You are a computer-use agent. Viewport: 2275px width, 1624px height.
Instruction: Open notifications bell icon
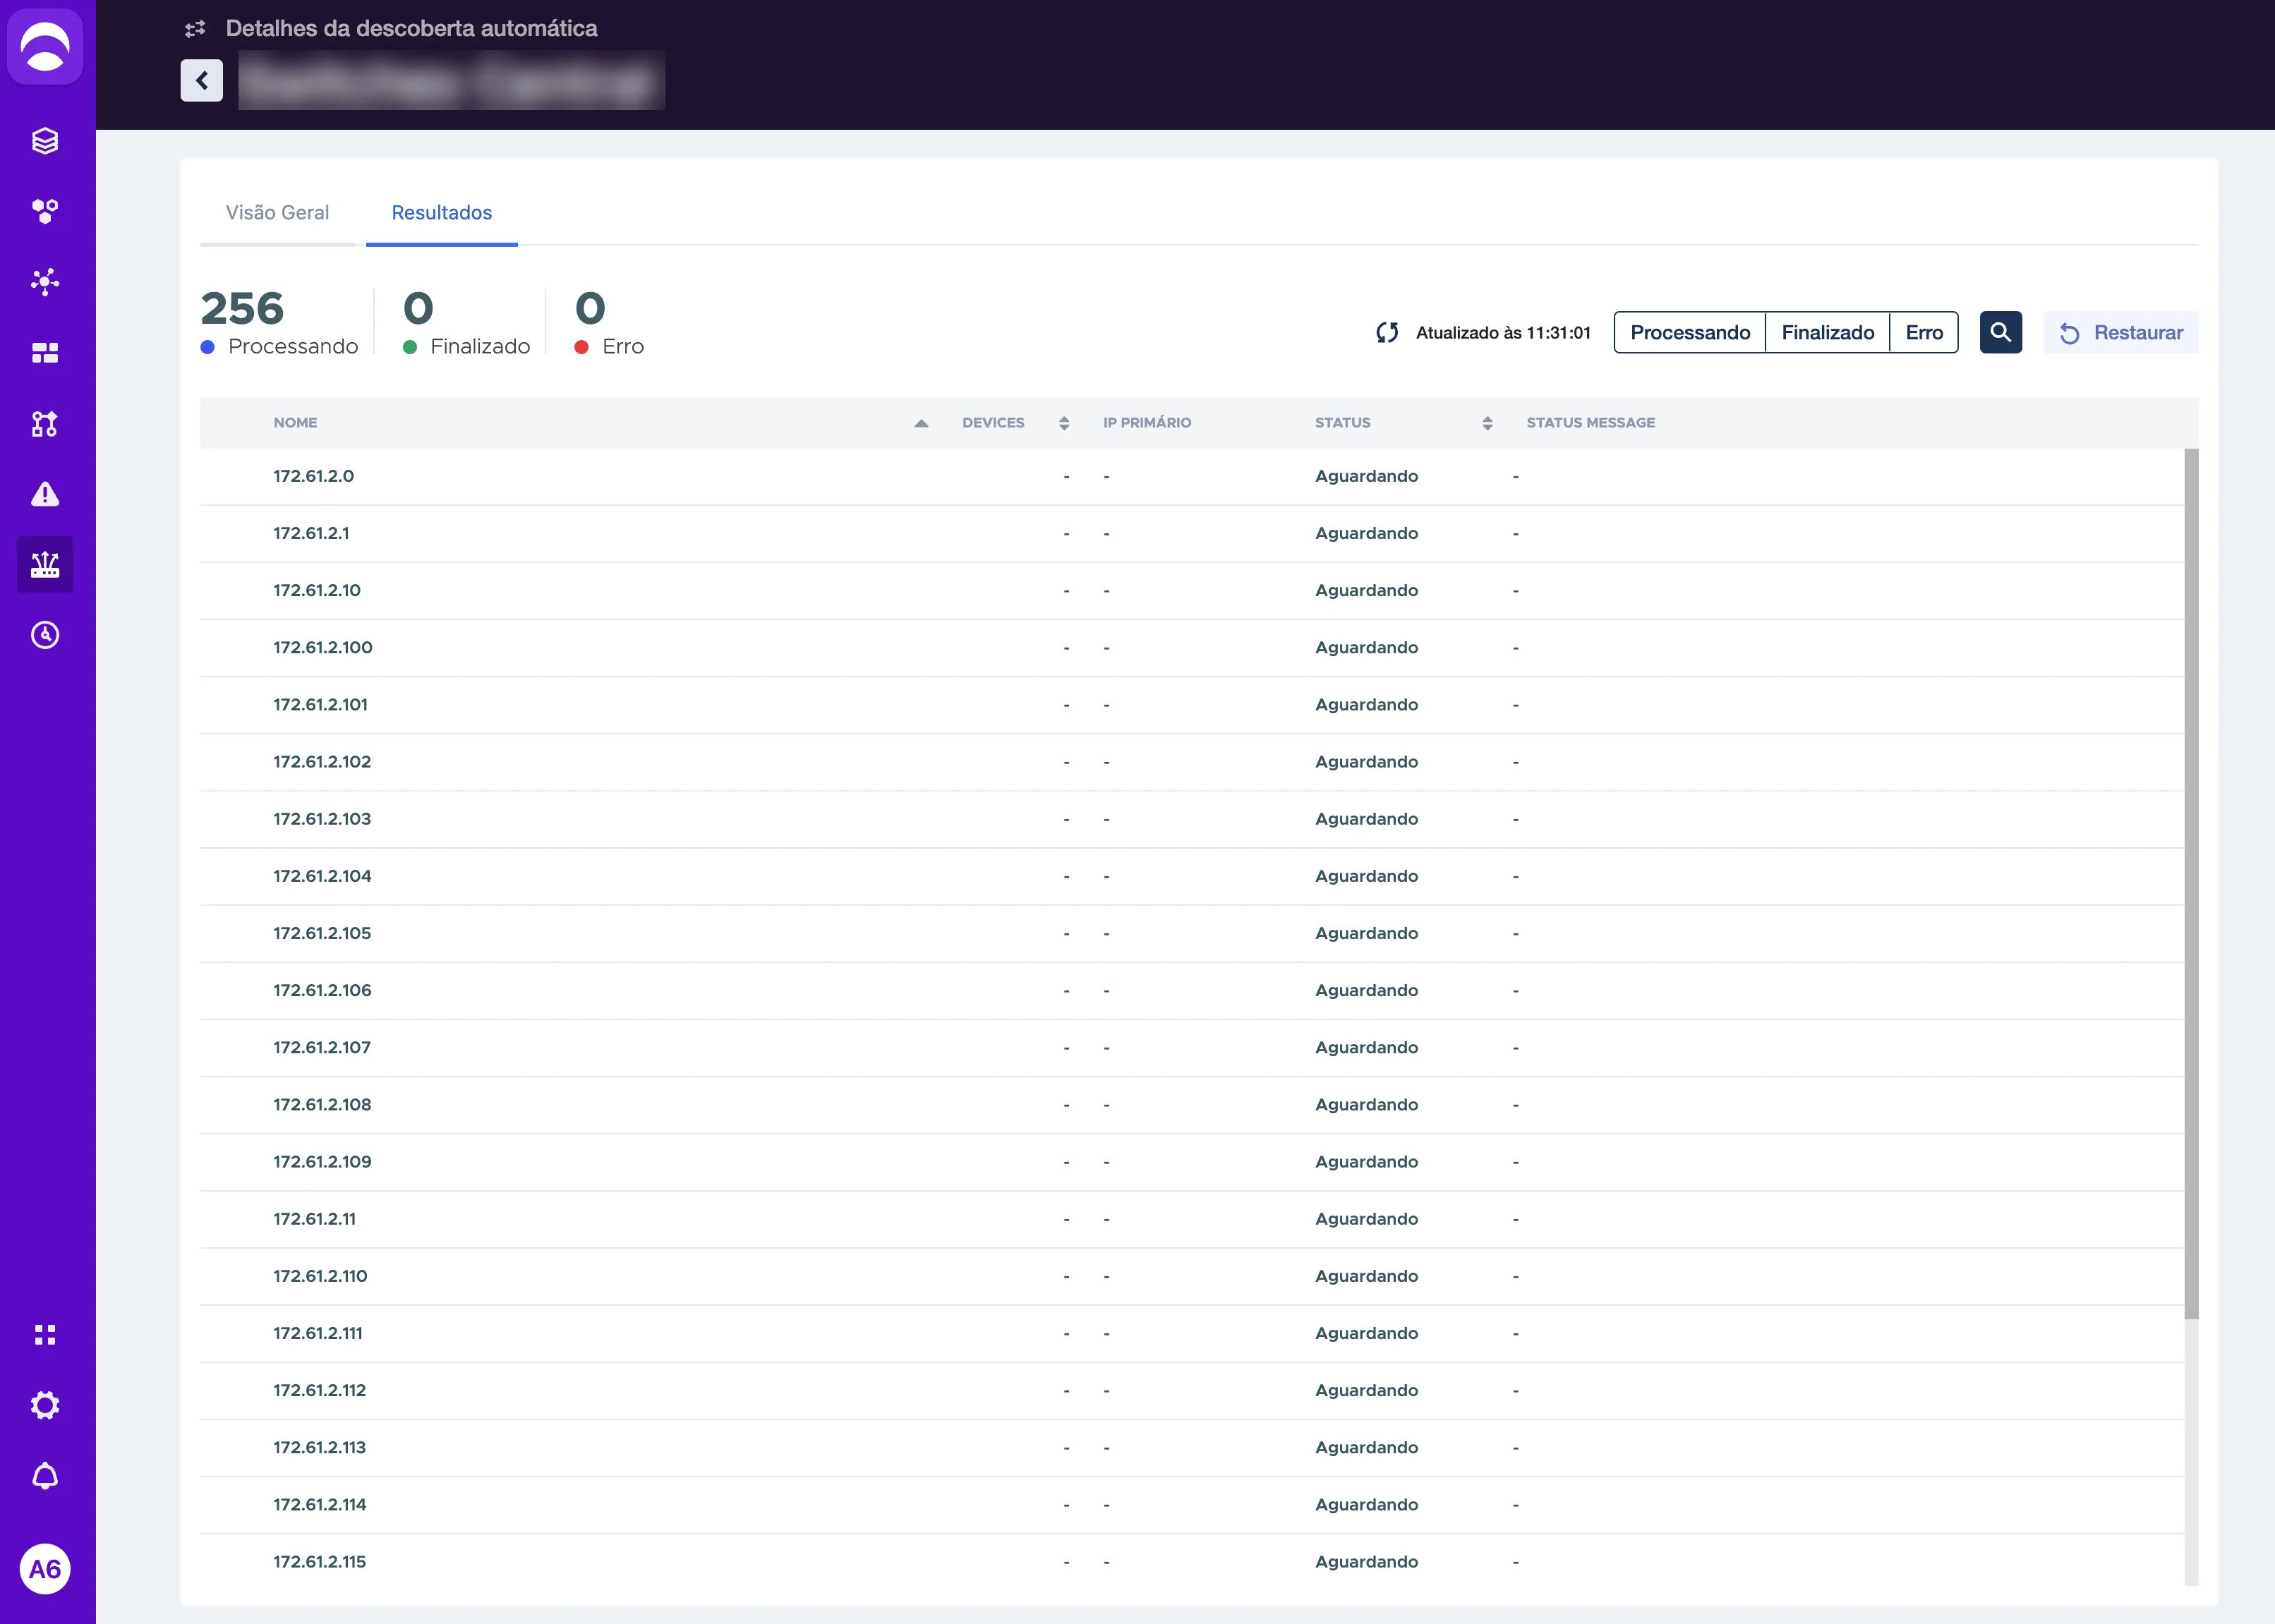coord(45,1476)
